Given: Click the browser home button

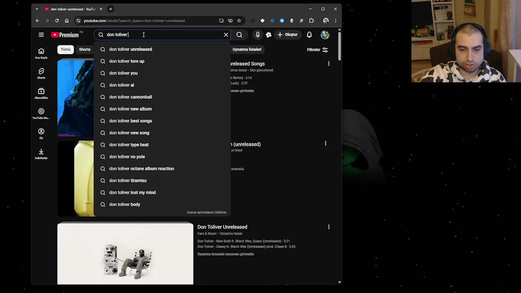Looking at the screenshot, I should pos(67,21).
